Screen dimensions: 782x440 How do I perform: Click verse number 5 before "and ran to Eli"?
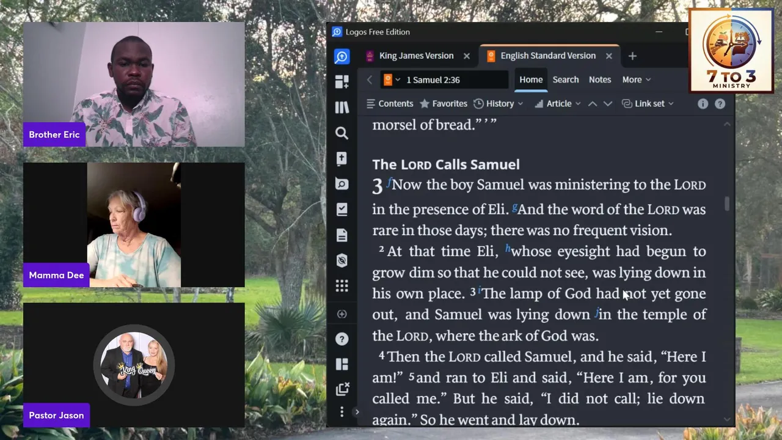click(x=411, y=376)
